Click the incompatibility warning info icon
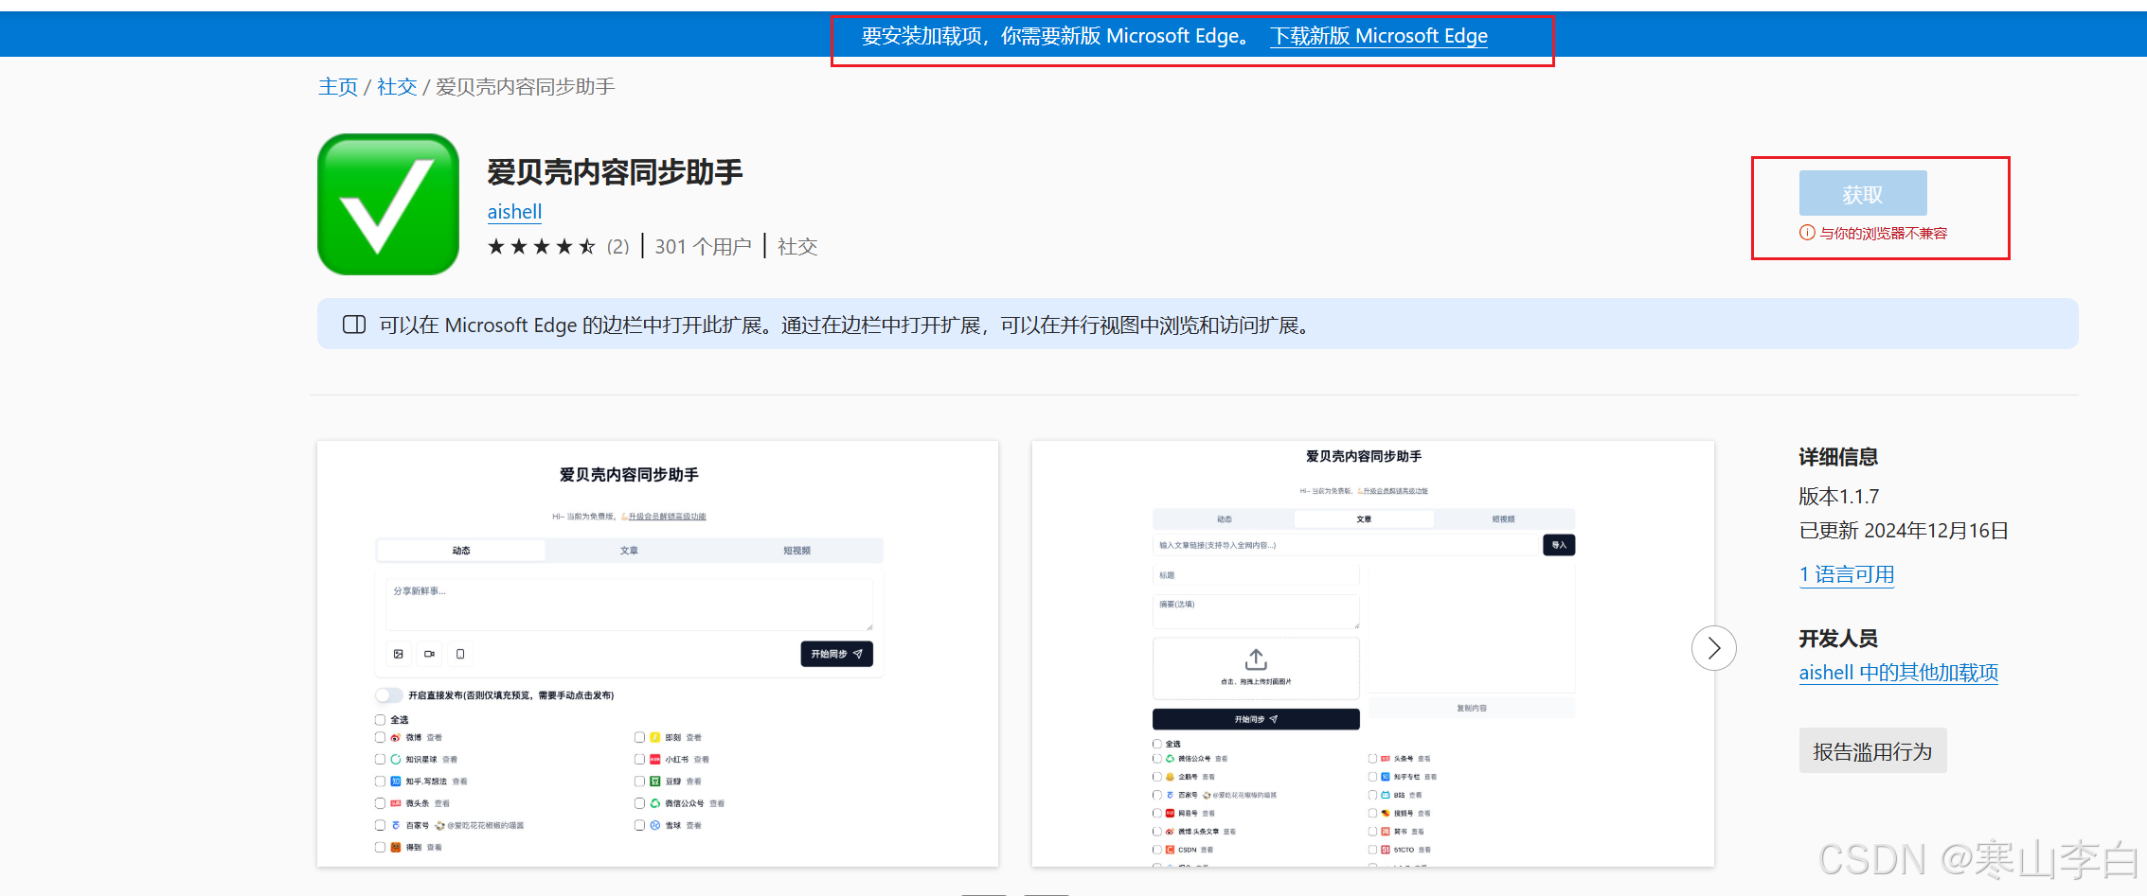The height and width of the screenshot is (896, 2147). point(1807,233)
